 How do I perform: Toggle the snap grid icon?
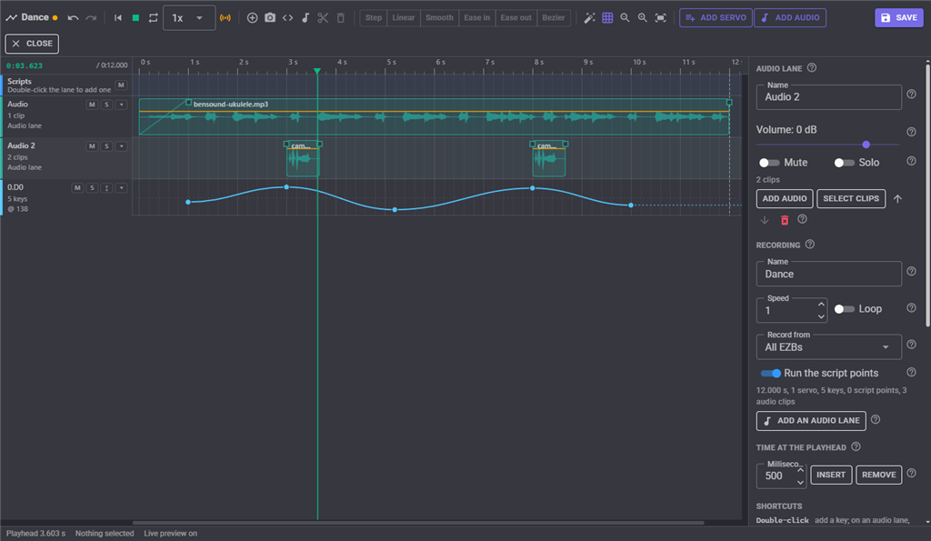tap(607, 18)
